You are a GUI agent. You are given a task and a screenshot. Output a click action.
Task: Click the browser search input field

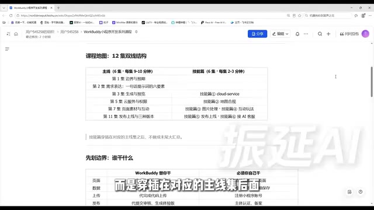pos(328,16)
